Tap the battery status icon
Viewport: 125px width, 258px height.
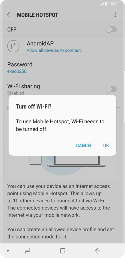click(x=106, y=4)
